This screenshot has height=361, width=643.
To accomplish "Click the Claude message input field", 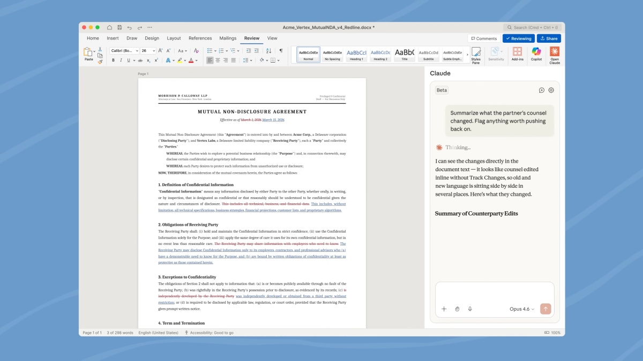I will click(x=494, y=293).
